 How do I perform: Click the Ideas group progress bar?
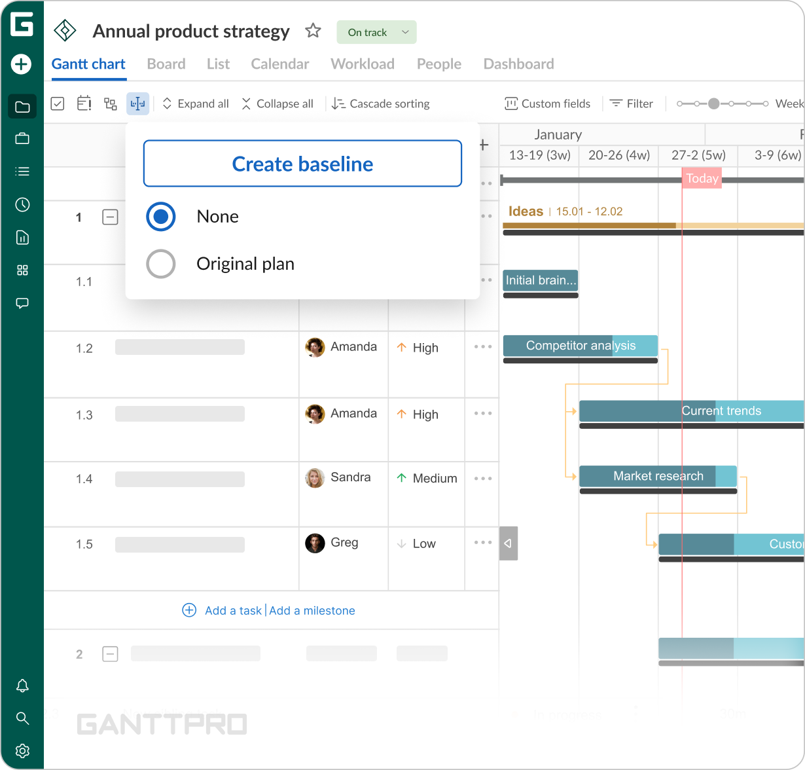(x=653, y=225)
